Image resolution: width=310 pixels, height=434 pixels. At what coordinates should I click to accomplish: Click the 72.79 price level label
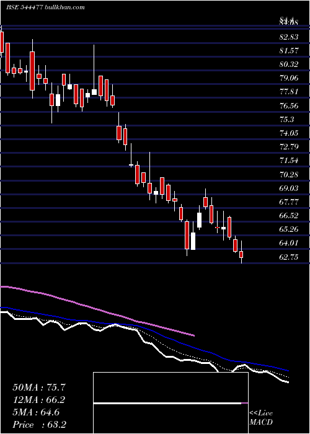[289, 147]
